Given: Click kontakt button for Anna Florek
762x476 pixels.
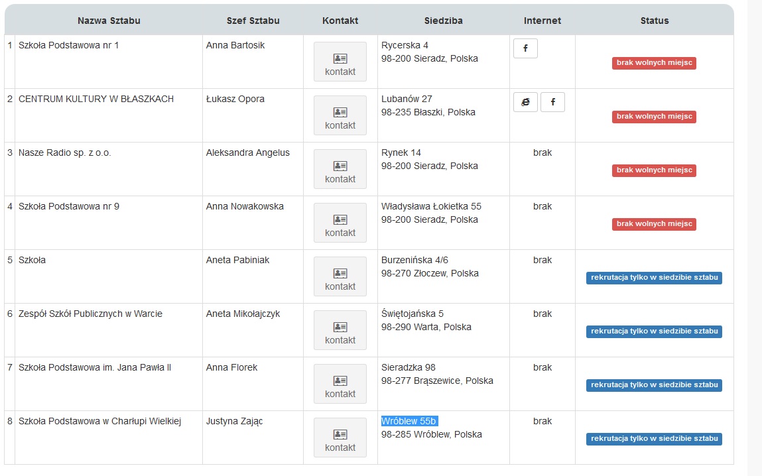Looking at the screenshot, I should tap(340, 384).
